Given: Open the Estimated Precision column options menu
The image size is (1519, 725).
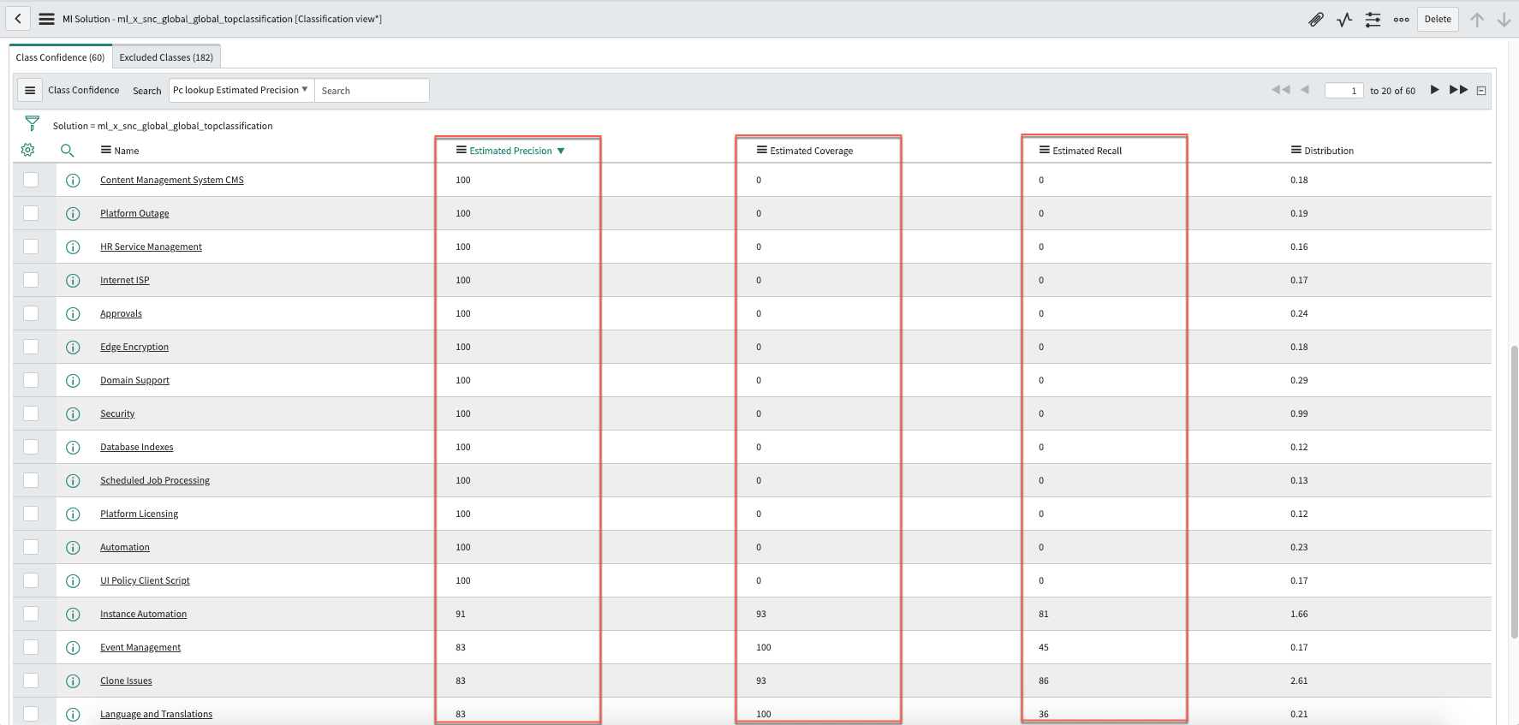Looking at the screenshot, I should coord(462,150).
